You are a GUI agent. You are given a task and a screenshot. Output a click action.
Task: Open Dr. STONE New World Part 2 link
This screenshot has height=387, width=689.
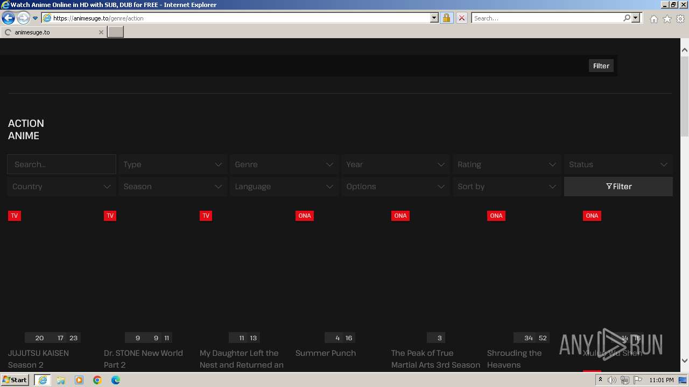point(143,359)
